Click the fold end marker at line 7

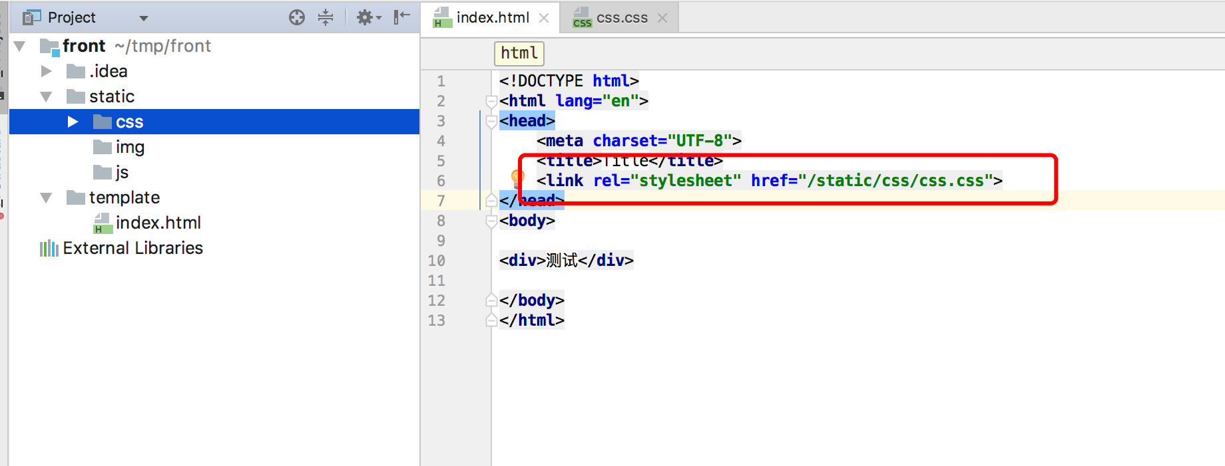[x=492, y=200]
